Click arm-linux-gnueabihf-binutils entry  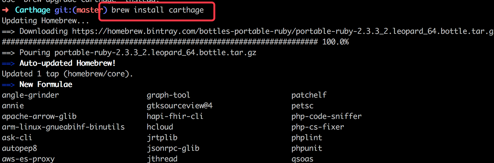(x=63, y=127)
